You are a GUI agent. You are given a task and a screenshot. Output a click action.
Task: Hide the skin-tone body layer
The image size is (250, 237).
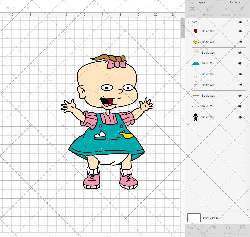click(x=240, y=53)
